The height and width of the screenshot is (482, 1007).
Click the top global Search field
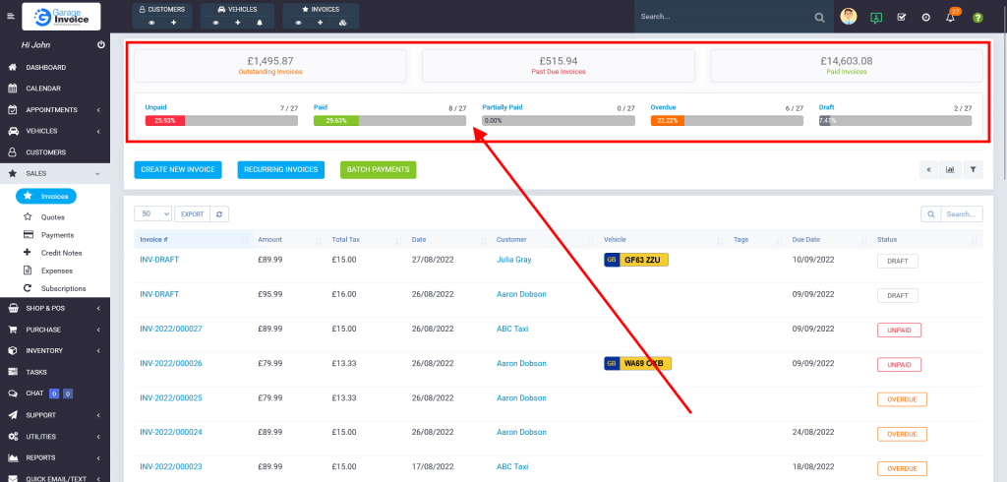point(723,17)
